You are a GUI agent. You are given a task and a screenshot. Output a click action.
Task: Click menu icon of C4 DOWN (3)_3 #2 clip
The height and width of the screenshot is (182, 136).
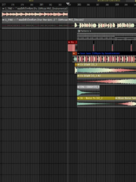coord(79,76)
